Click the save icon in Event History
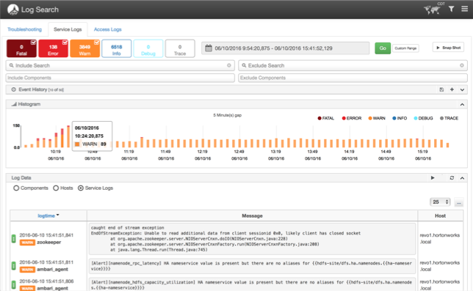The width and height of the screenshot is (473, 291). tap(441, 89)
